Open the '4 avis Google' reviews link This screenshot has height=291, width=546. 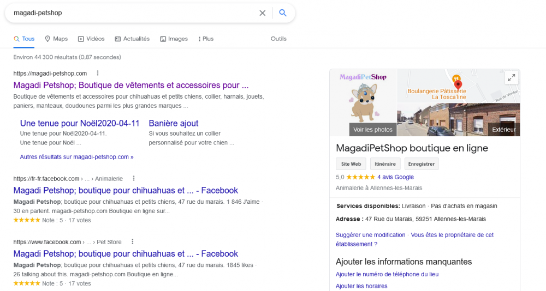[x=395, y=177]
